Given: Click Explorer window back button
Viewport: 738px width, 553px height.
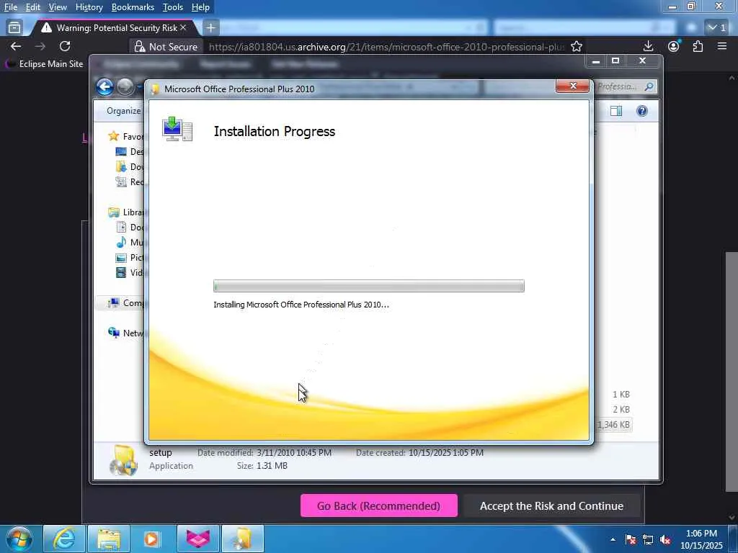Looking at the screenshot, I should point(105,86).
